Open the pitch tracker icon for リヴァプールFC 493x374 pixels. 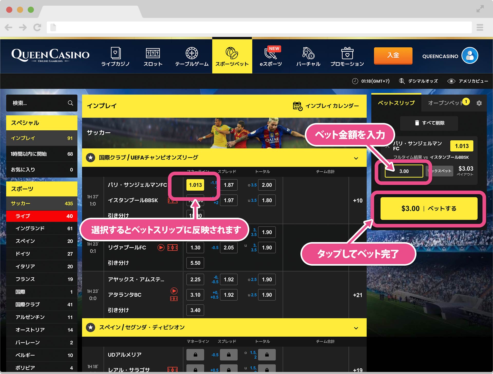pos(173,247)
